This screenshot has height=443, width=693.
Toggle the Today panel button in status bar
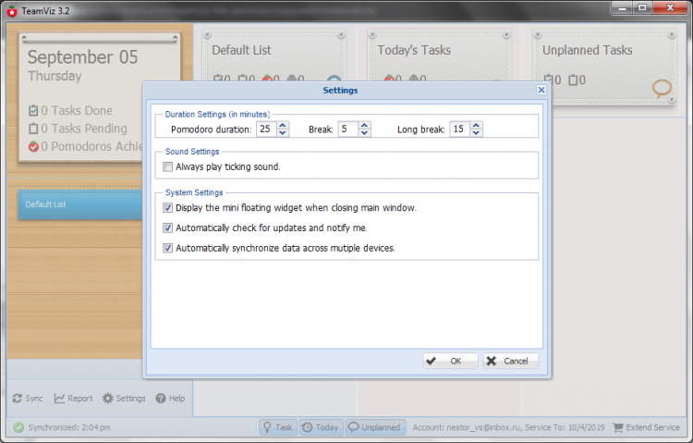click(322, 427)
